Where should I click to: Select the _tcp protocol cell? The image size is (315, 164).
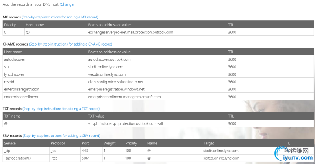pyautogui.click(x=54, y=158)
